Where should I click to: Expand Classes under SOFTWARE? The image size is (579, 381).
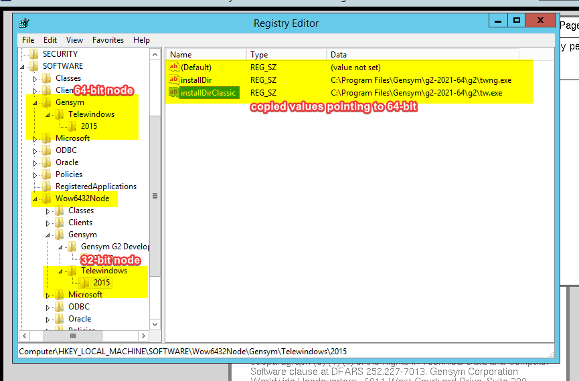pyautogui.click(x=35, y=79)
